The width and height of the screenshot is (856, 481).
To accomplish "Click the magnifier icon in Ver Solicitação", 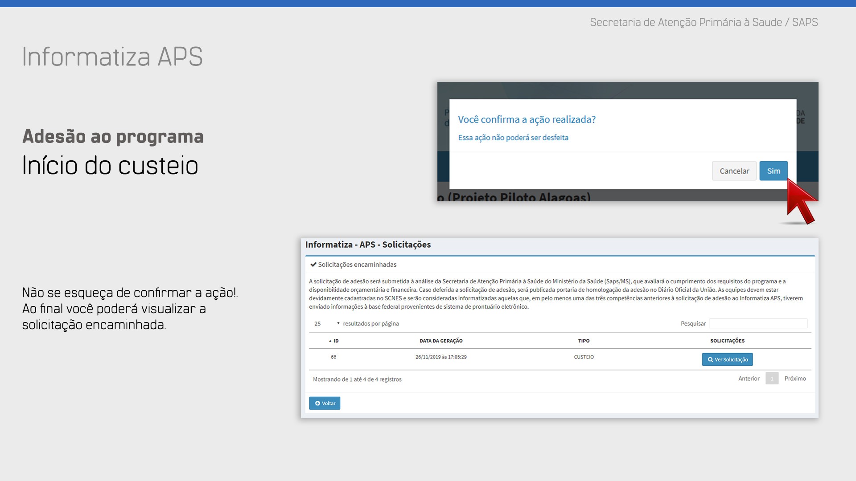I will pyautogui.click(x=710, y=360).
